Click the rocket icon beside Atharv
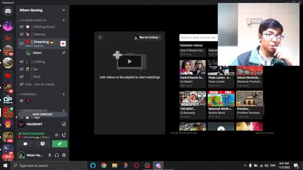 [x=63, y=52]
